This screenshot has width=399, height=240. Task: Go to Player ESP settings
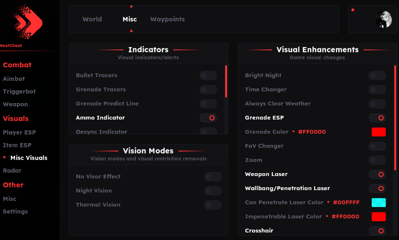pyautogui.click(x=19, y=133)
